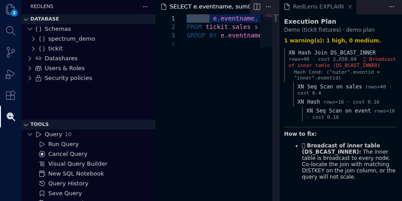Click the editor minimap preview
This screenshot has width=402, height=201.
(x=268, y=16)
